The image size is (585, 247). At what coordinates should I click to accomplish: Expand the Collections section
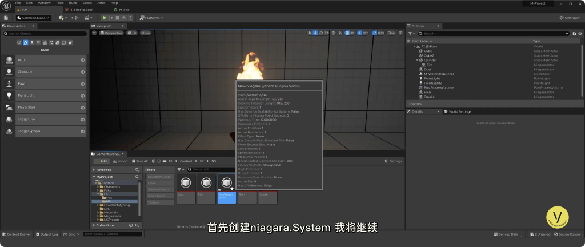click(94, 225)
